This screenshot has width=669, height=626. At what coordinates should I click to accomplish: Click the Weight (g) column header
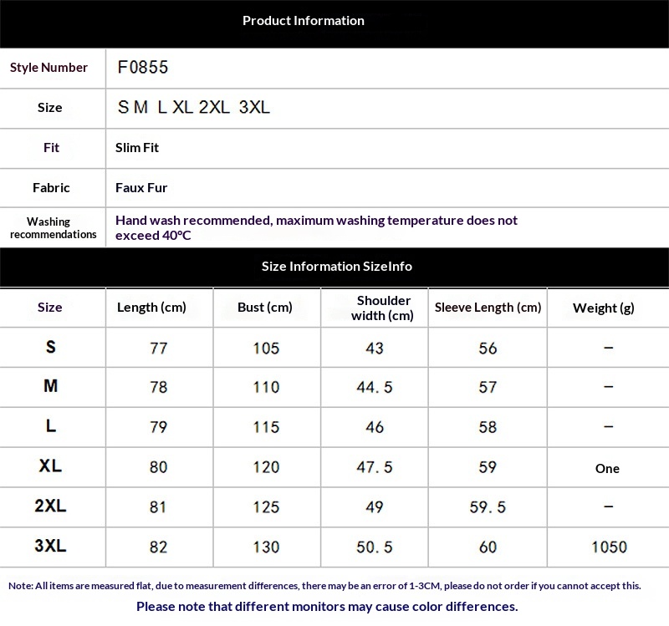pos(603,308)
